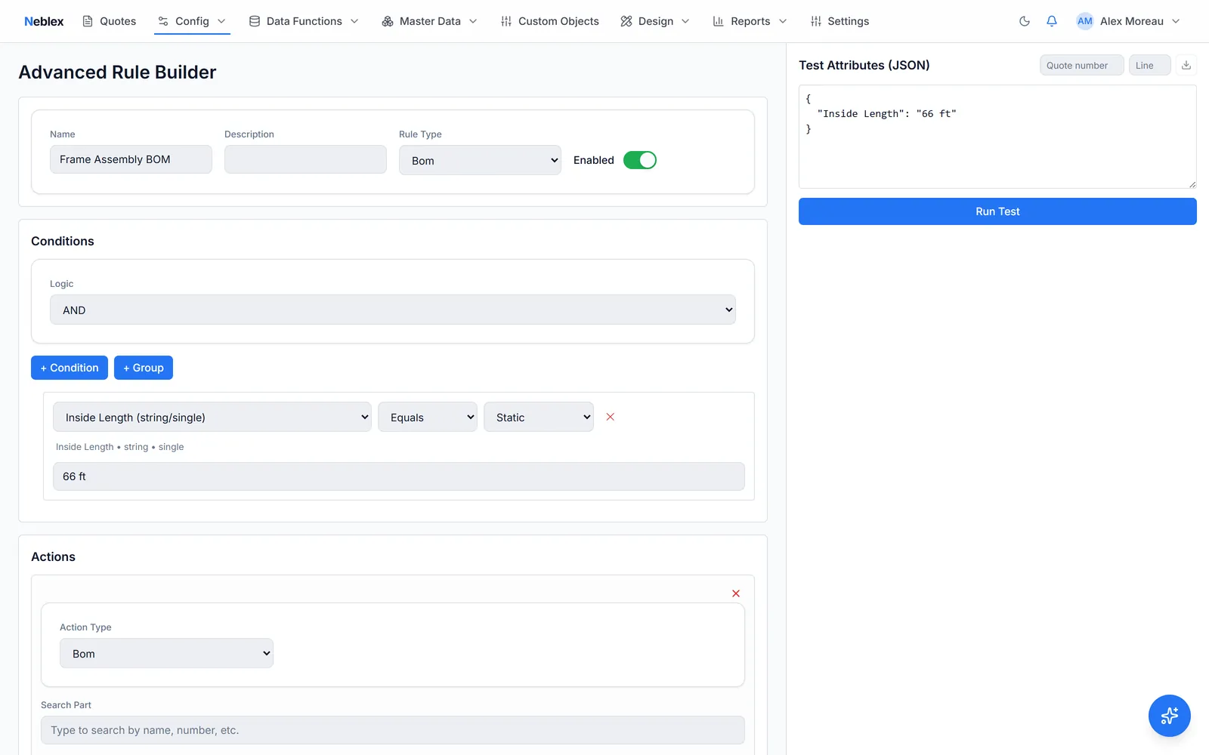
Task: Click the condition value field 66 ft
Action: pos(399,476)
